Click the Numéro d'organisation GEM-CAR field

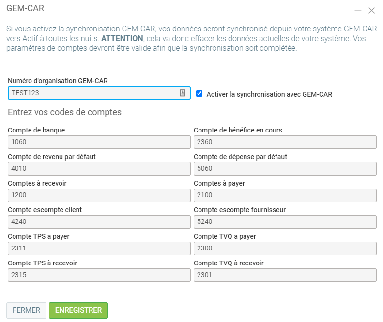coord(99,93)
